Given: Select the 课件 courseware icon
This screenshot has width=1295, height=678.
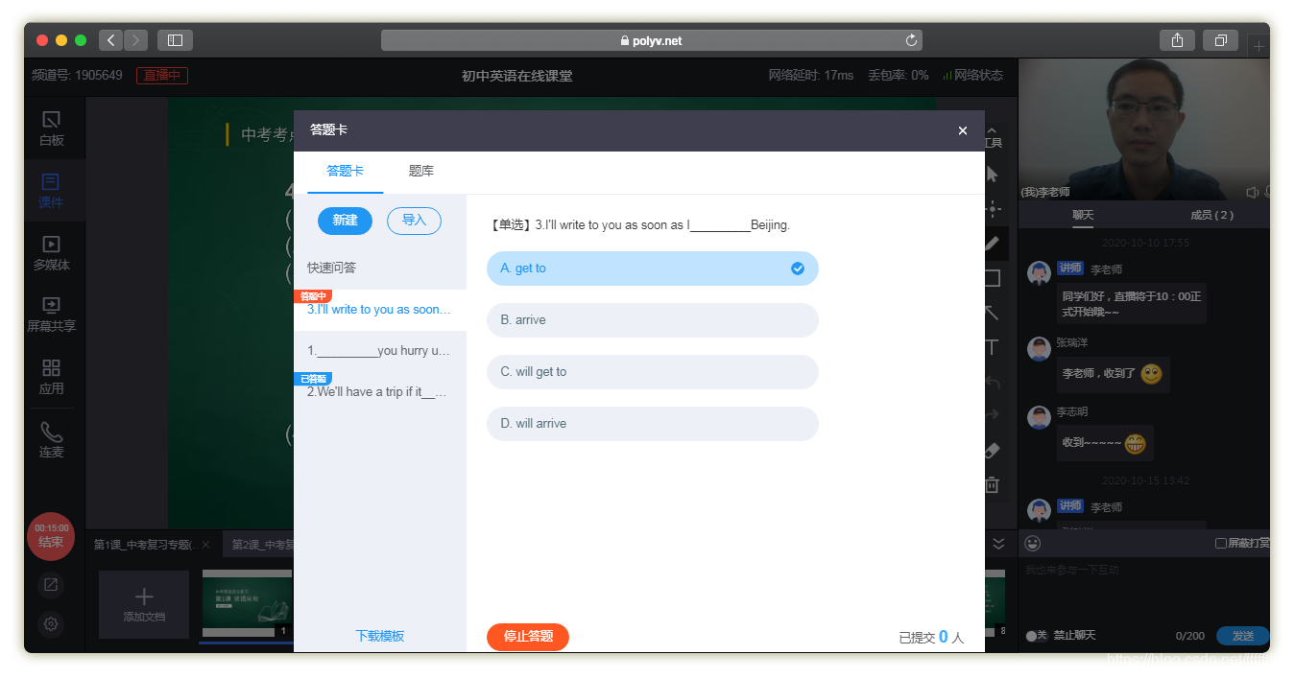Looking at the screenshot, I should (x=52, y=191).
